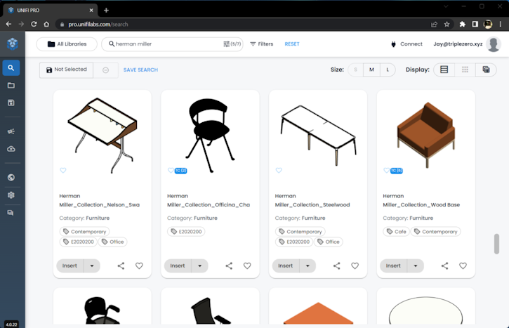509x328 pixels.
Task: Expand Insert dropdown arrow for Nelson_Swa
Action: [92, 266]
